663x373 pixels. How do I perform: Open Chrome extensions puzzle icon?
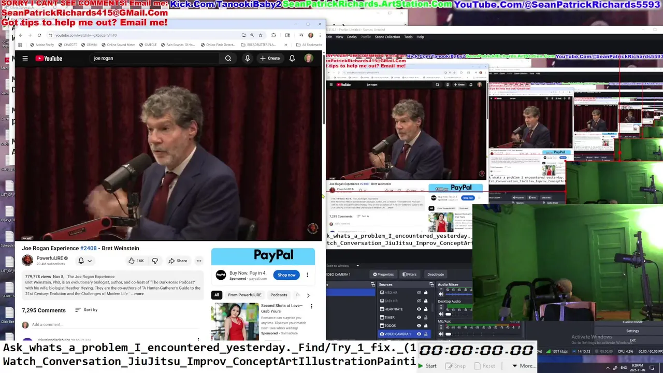pyautogui.click(x=273, y=35)
